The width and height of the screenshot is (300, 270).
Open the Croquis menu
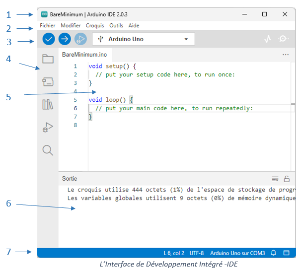[x=95, y=26]
